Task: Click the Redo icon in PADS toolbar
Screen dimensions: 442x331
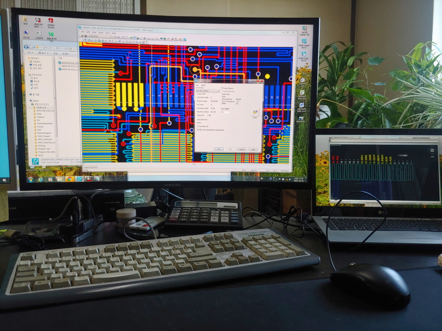Action: point(153,39)
